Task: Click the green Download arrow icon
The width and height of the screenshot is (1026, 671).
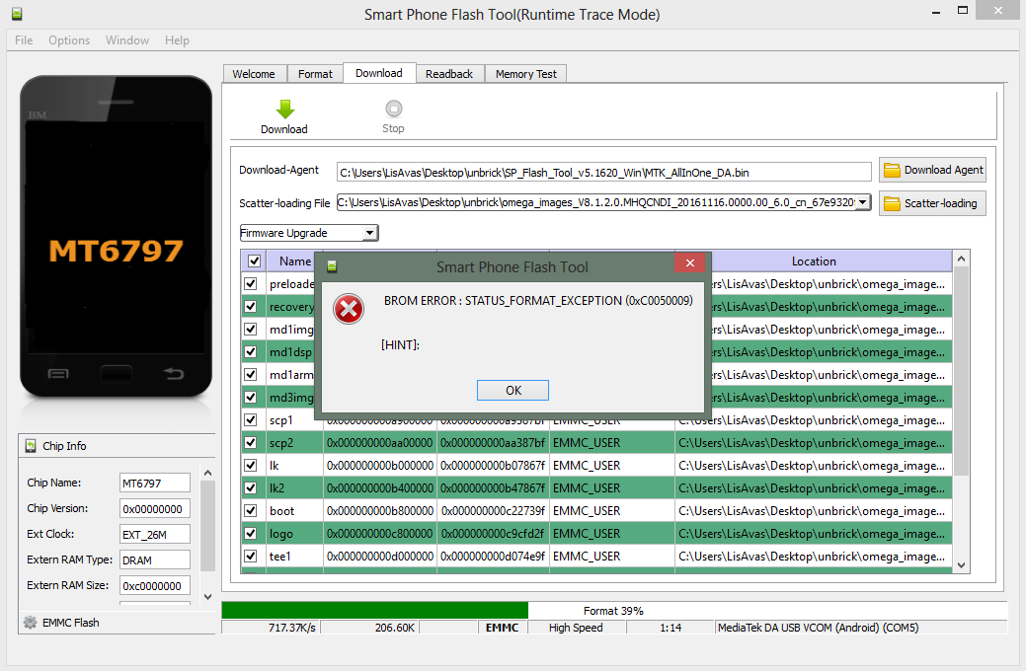Action: click(x=284, y=110)
